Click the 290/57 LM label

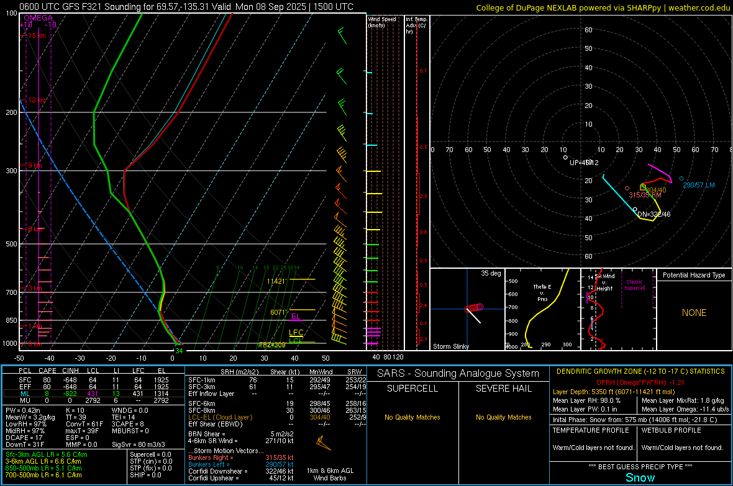coord(698,185)
